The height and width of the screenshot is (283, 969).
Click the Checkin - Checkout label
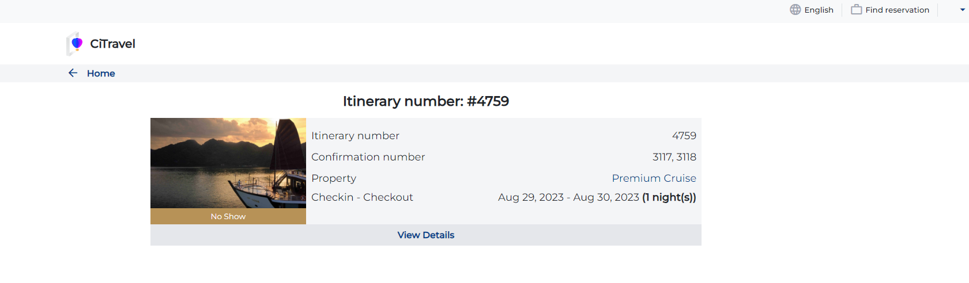tap(362, 197)
